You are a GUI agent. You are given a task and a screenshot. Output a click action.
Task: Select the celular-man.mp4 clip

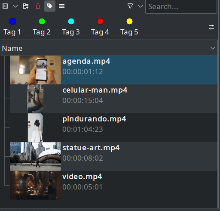113,99
